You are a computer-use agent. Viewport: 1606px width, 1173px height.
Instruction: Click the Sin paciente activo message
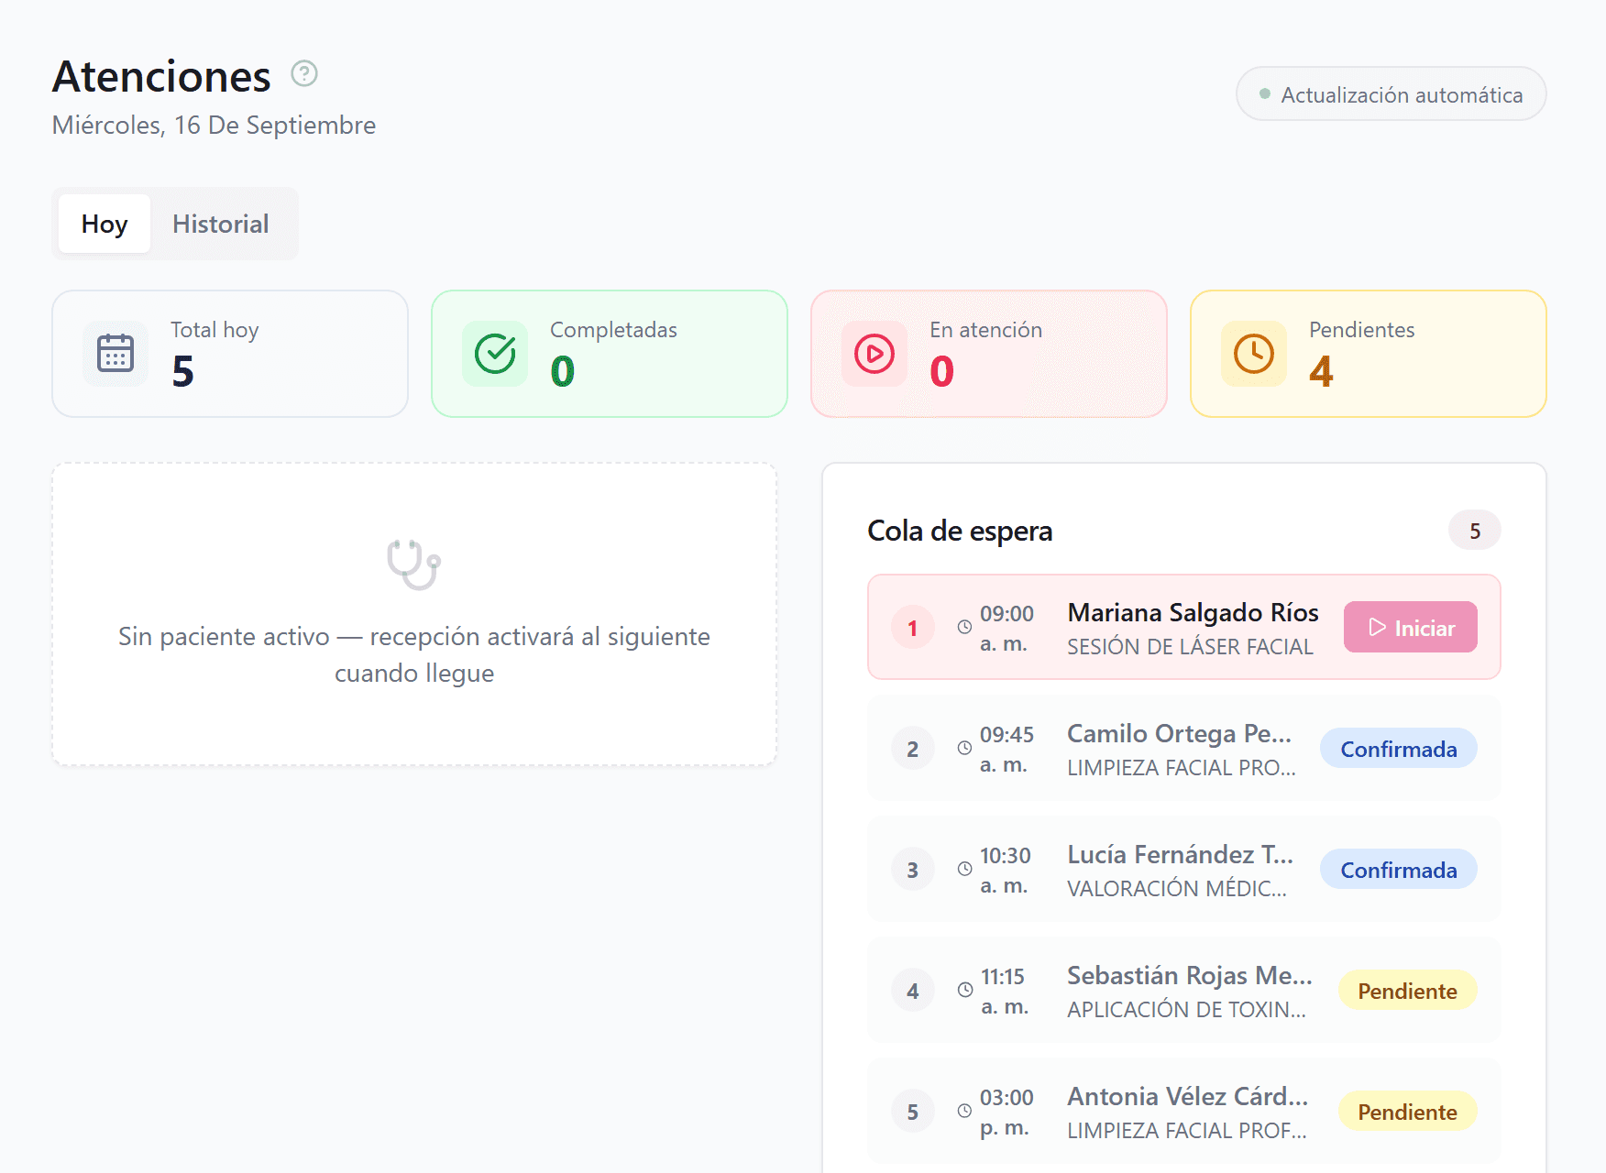coord(414,654)
